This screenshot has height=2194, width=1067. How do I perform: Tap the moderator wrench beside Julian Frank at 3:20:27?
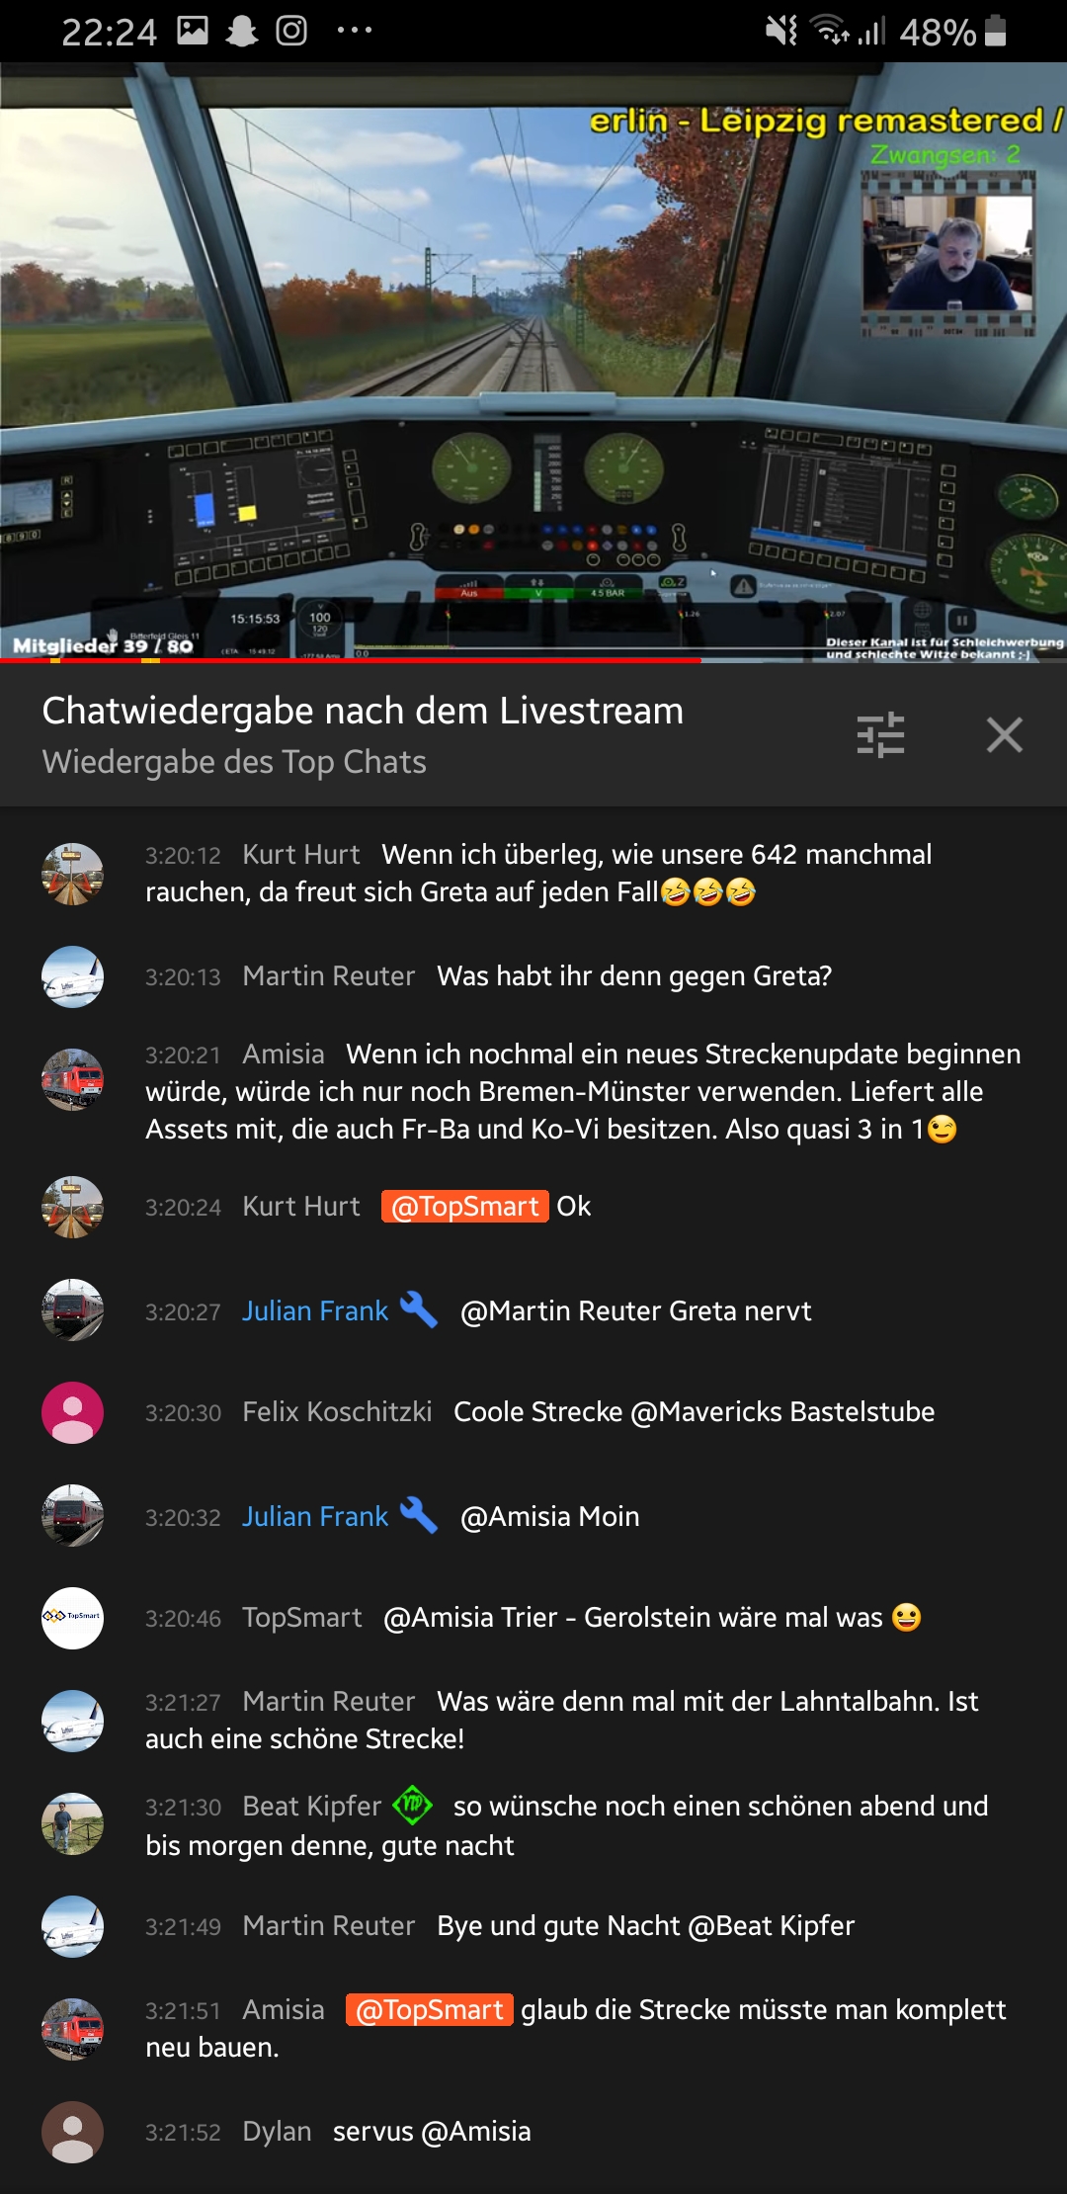pyautogui.click(x=419, y=1310)
